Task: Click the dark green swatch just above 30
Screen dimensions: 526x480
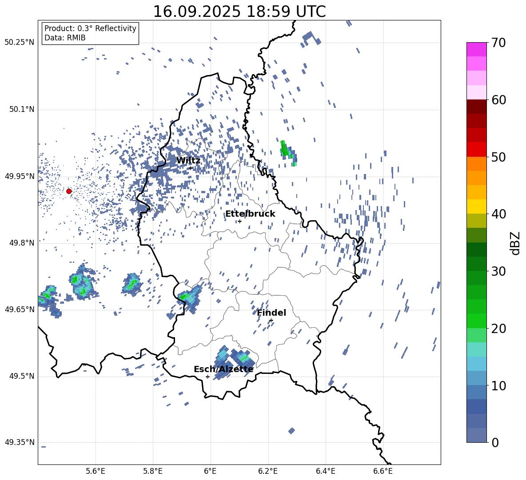Action: [x=476, y=264]
